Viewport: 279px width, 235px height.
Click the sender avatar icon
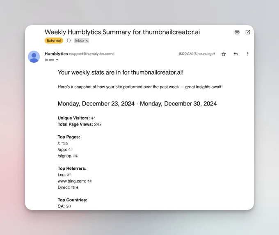pos(34,57)
